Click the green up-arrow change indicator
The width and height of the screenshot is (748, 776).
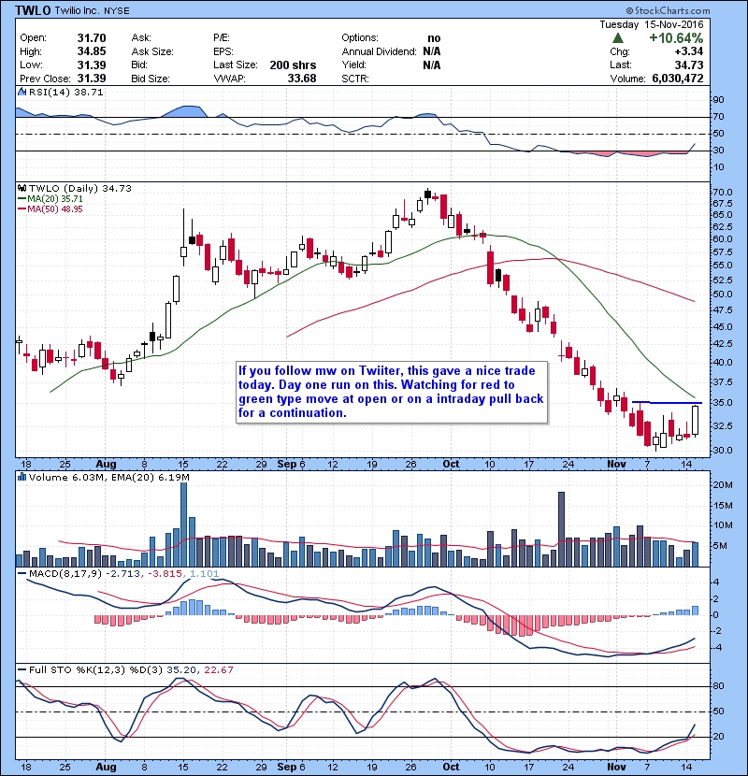pos(617,38)
